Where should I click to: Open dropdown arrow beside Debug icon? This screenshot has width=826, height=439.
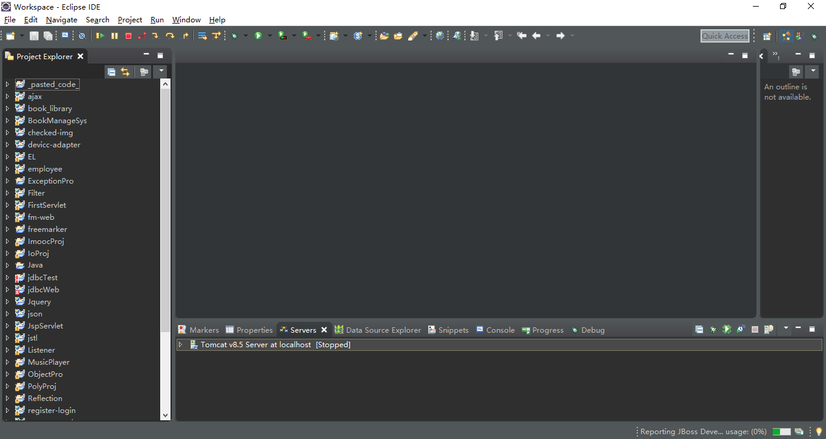246,36
